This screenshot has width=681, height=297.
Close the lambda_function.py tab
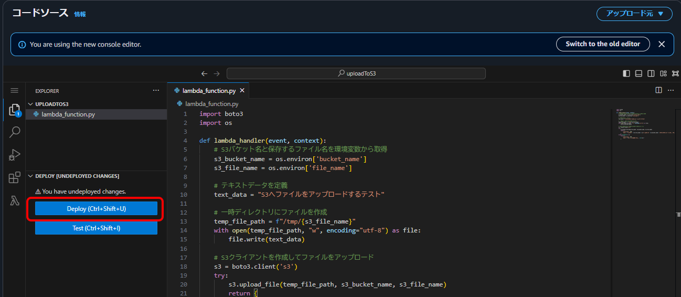(242, 90)
